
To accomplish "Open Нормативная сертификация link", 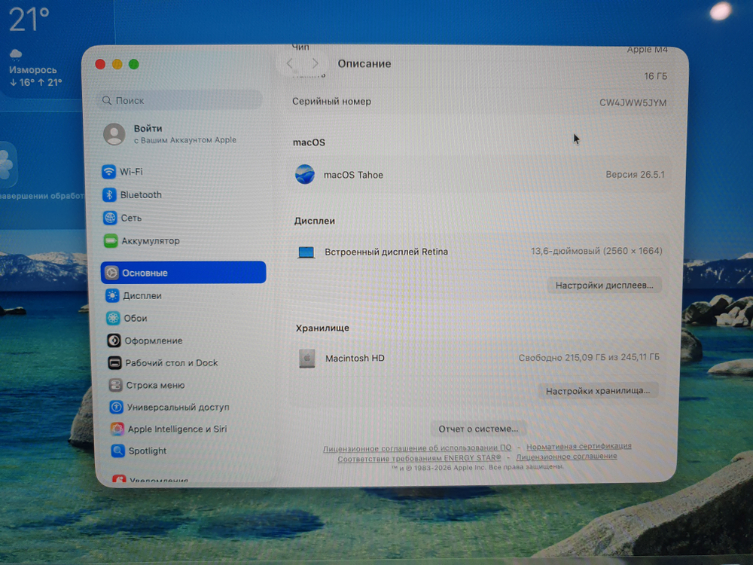I will point(578,446).
